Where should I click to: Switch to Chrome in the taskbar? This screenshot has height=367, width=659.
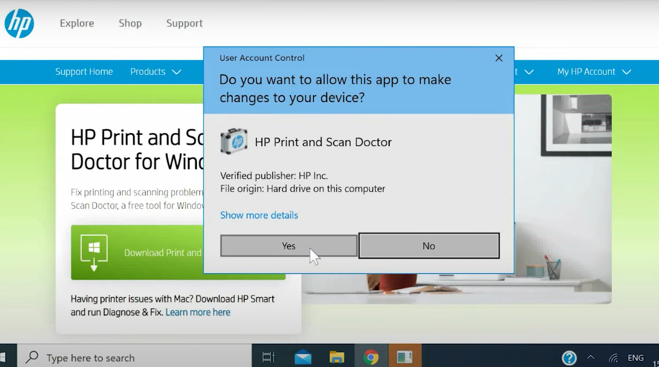click(x=370, y=357)
